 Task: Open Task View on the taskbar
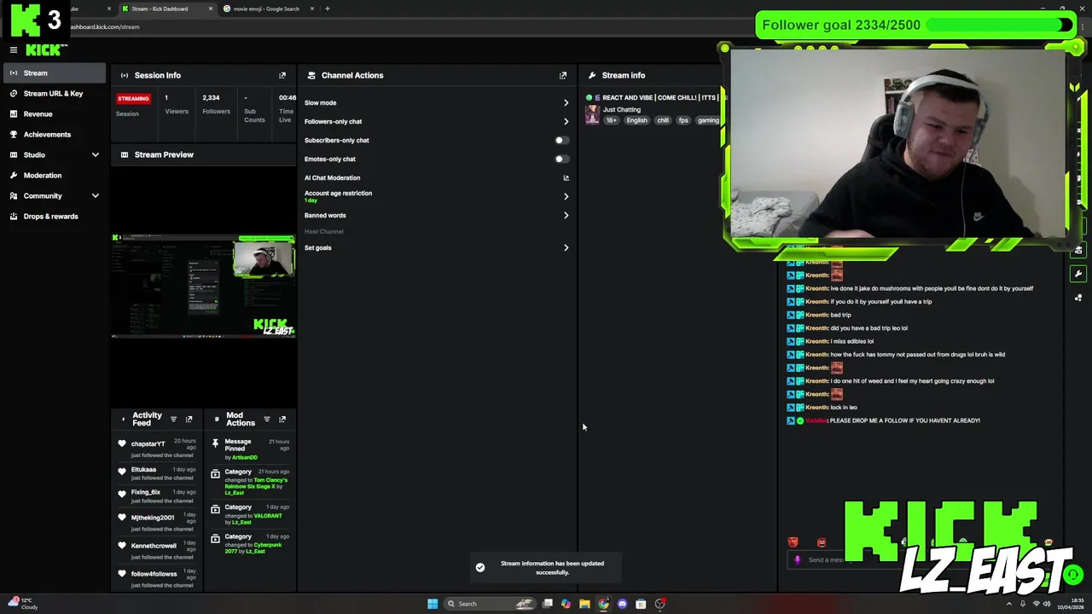548,604
